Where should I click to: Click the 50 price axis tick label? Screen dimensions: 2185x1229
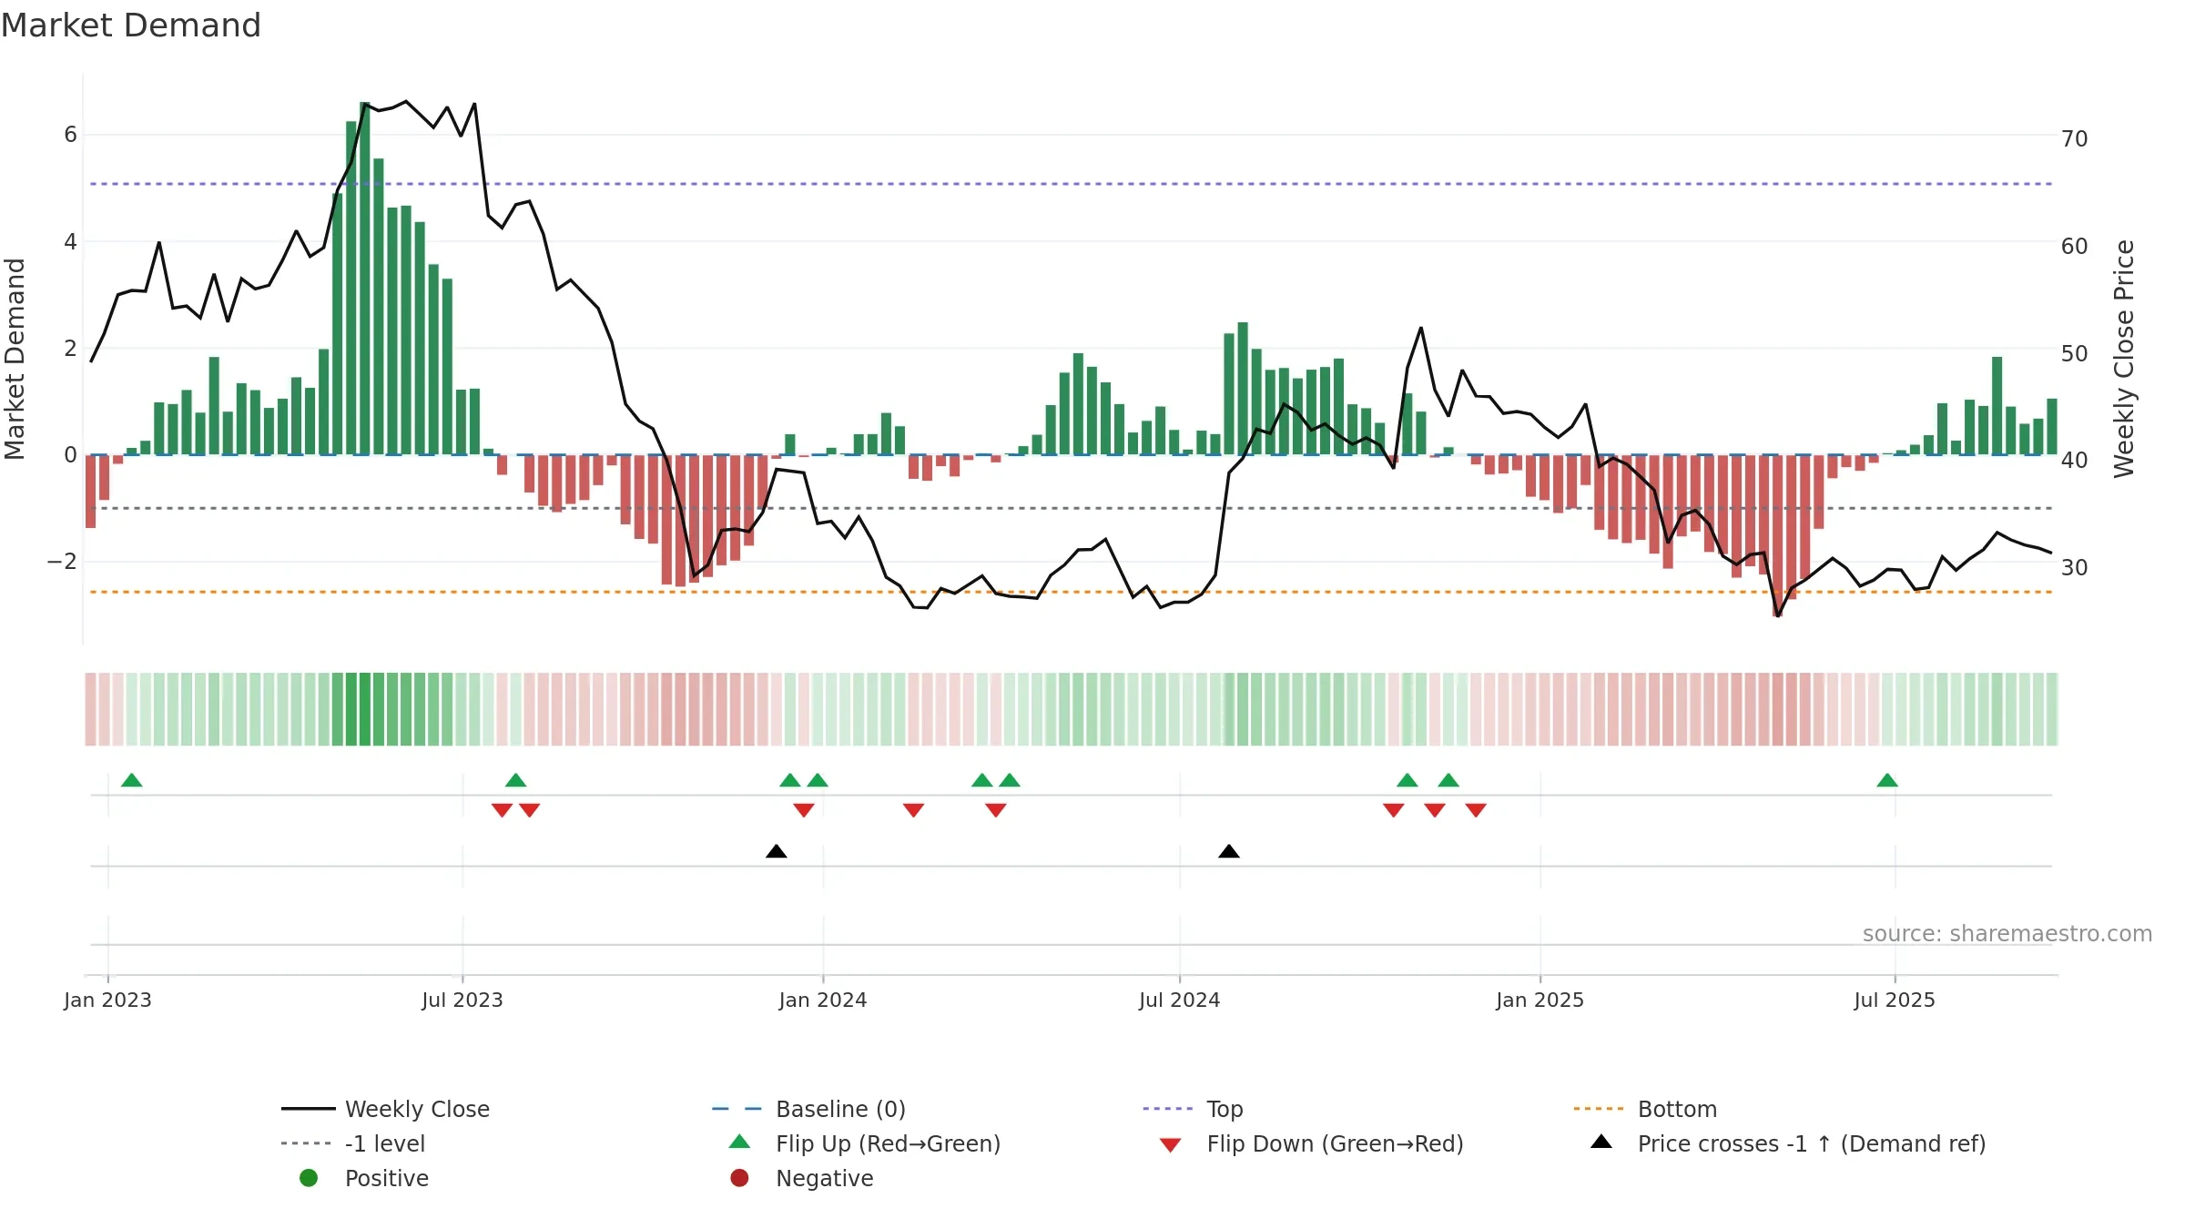click(x=2075, y=353)
